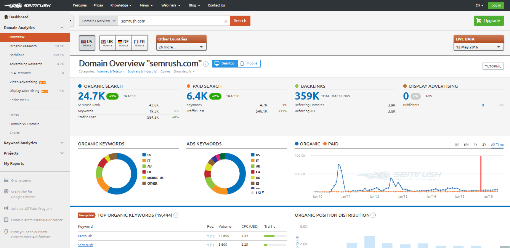Open the Contact Us page
The width and height of the screenshot is (510, 248).
[x=216, y=5]
